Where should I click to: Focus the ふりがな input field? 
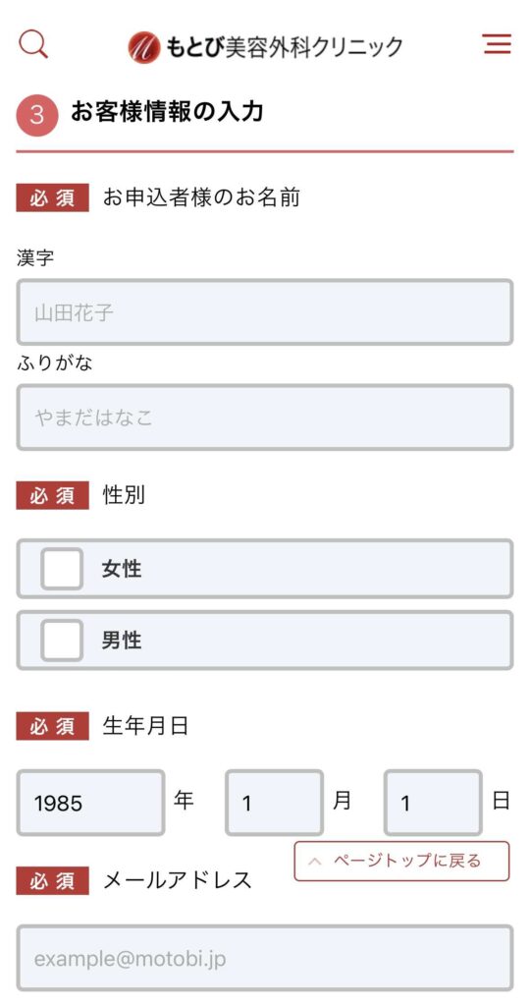265,418
